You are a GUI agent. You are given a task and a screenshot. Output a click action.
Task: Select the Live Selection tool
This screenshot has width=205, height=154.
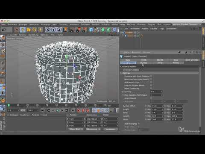pyautogui.click(x=17, y=30)
